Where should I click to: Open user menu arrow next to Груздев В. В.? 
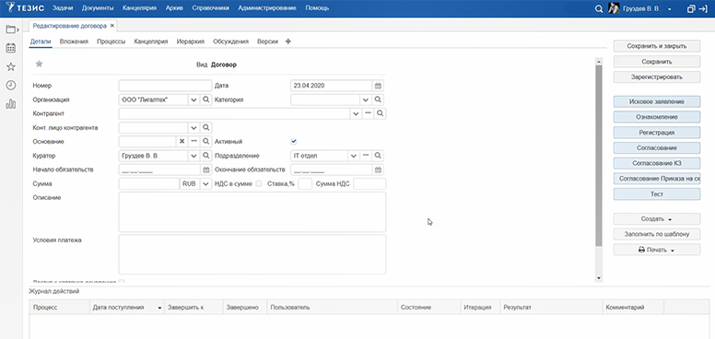[670, 9]
